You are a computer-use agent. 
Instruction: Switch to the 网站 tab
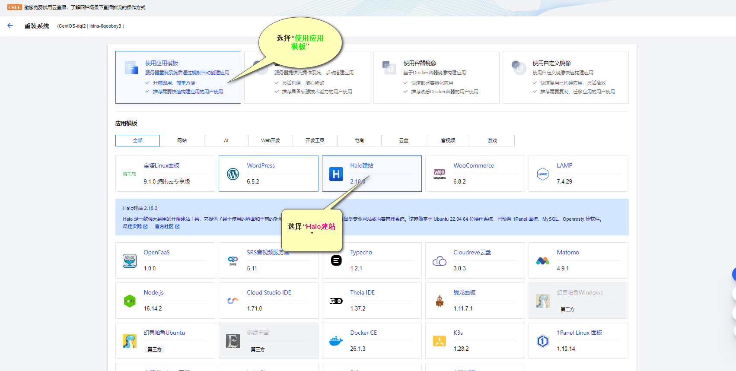point(182,140)
